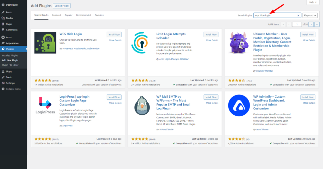Click the WP Mail SMTP title link
This screenshot has width=323, height=169.
click(x=173, y=102)
